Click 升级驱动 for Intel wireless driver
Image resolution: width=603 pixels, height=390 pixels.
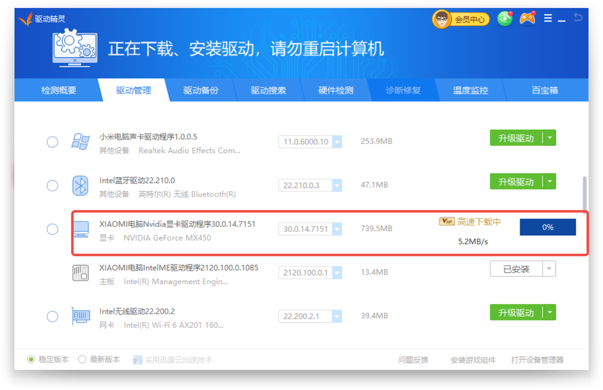[516, 313]
